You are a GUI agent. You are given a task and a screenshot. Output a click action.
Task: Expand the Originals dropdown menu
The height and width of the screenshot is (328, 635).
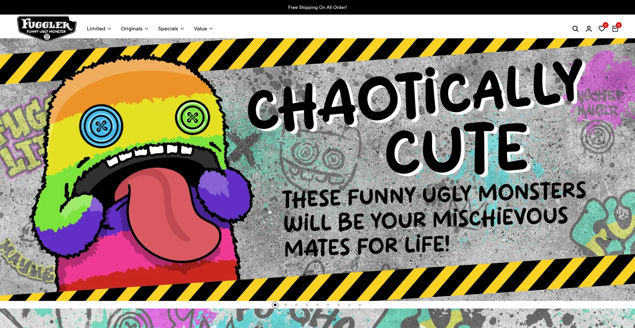[x=134, y=29]
